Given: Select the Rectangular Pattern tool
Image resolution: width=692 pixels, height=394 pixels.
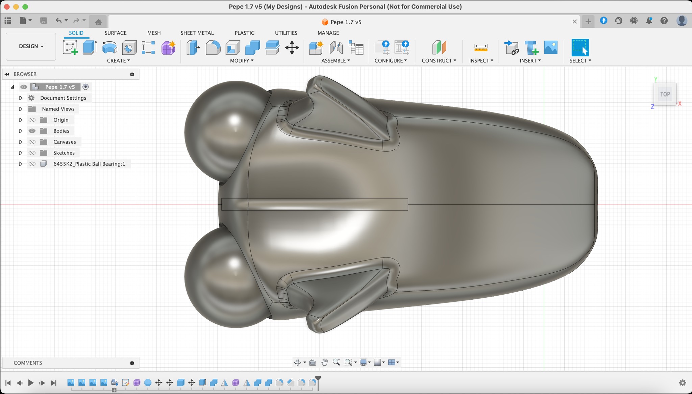Looking at the screenshot, I should pos(148,47).
